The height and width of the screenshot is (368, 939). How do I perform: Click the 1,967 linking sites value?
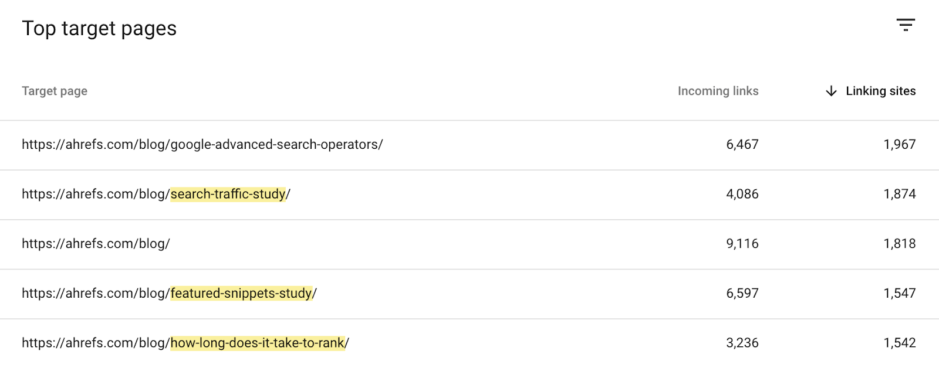coord(899,145)
